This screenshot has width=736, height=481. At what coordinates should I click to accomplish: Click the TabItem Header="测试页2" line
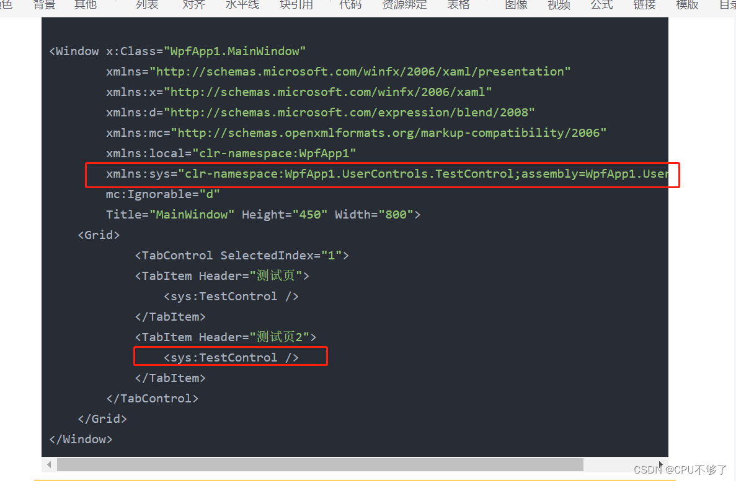[x=225, y=337]
